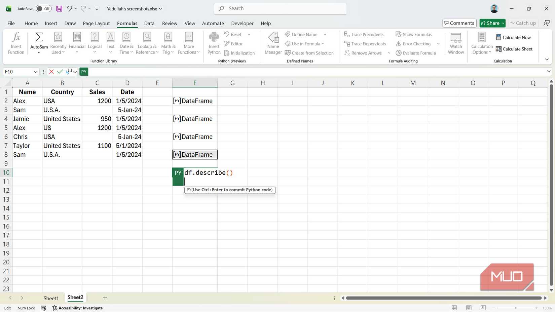Open the File menu
Viewport: 555px width, 312px height.
click(x=11, y=23)
